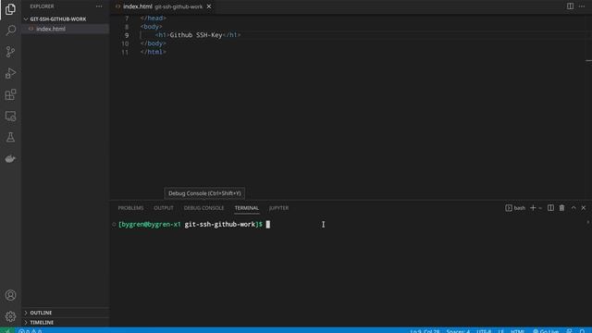The image size is (592, 333).
Task: Open the notifications bell in status bar
Action: [x=582, y=331]
